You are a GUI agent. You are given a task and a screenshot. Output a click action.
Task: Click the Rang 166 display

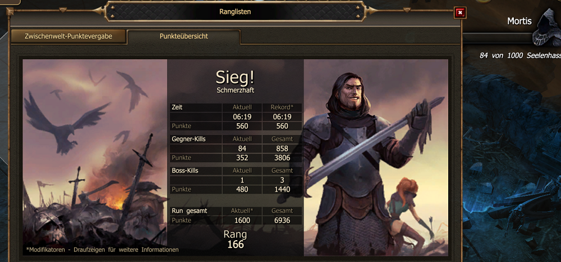click(x=235, y=240)
